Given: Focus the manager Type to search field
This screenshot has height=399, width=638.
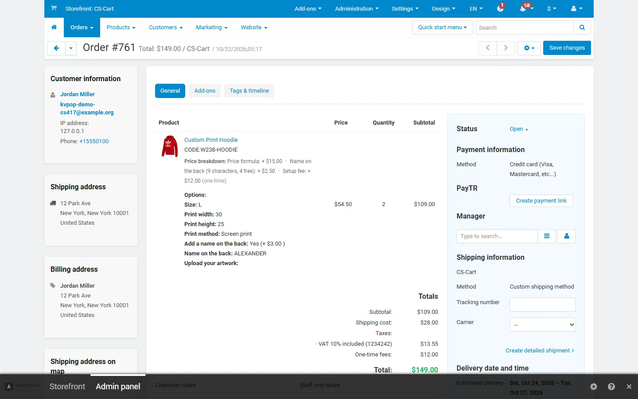Looking at the screenshot, I should click(x=497, y=236).
